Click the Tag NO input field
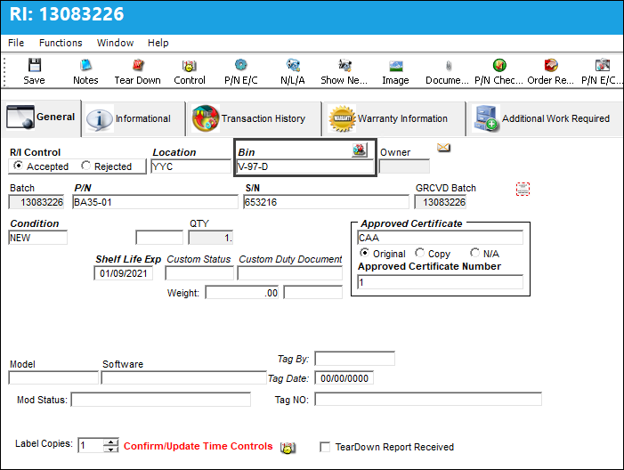The height and width of the screenshot is (470, 624). [428, 399]
